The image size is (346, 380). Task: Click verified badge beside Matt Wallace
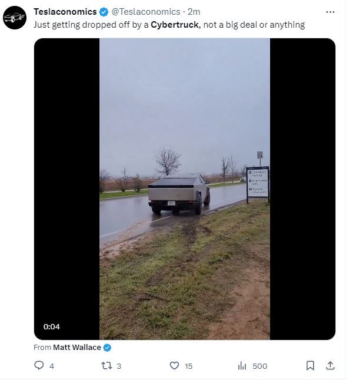(x=107, y=348)
